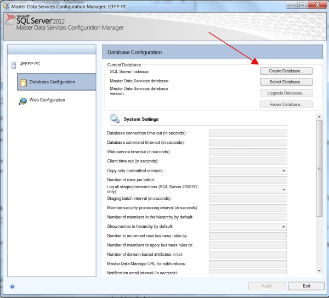Click the Select Database button
Viewport: 329px width, 298px height.
point(286,82)
